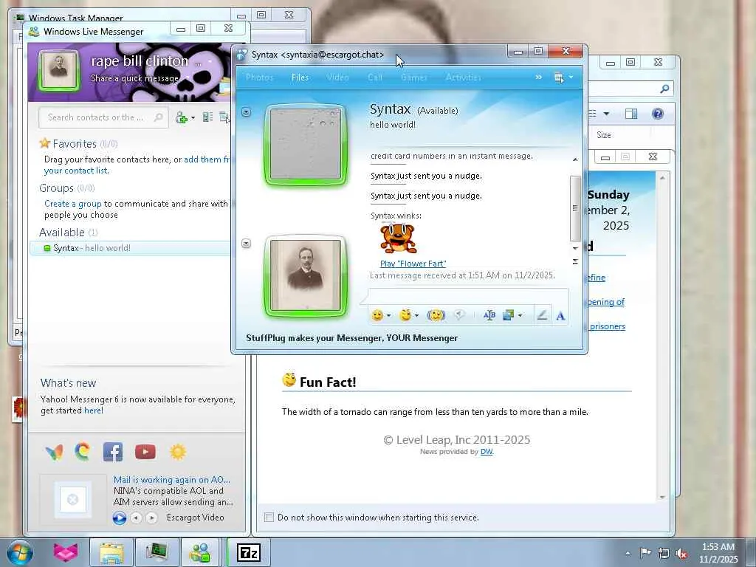
Task: Open the wink picker dropdown arrow
Action: pos(416,316)
